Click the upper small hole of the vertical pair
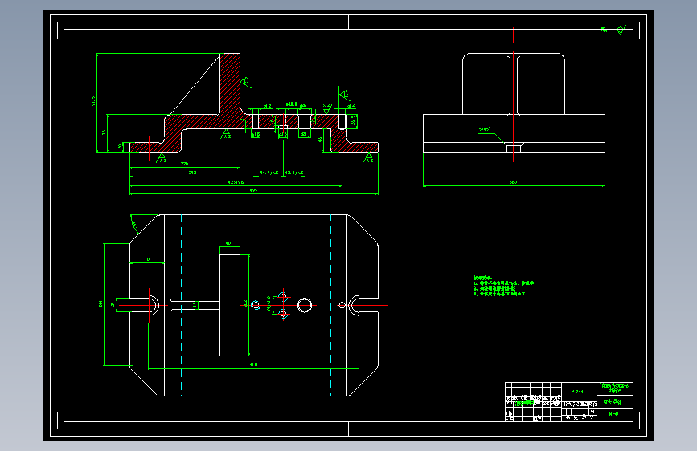The height and width of the screenshot is (451, 697). click(x=283, y=297)
